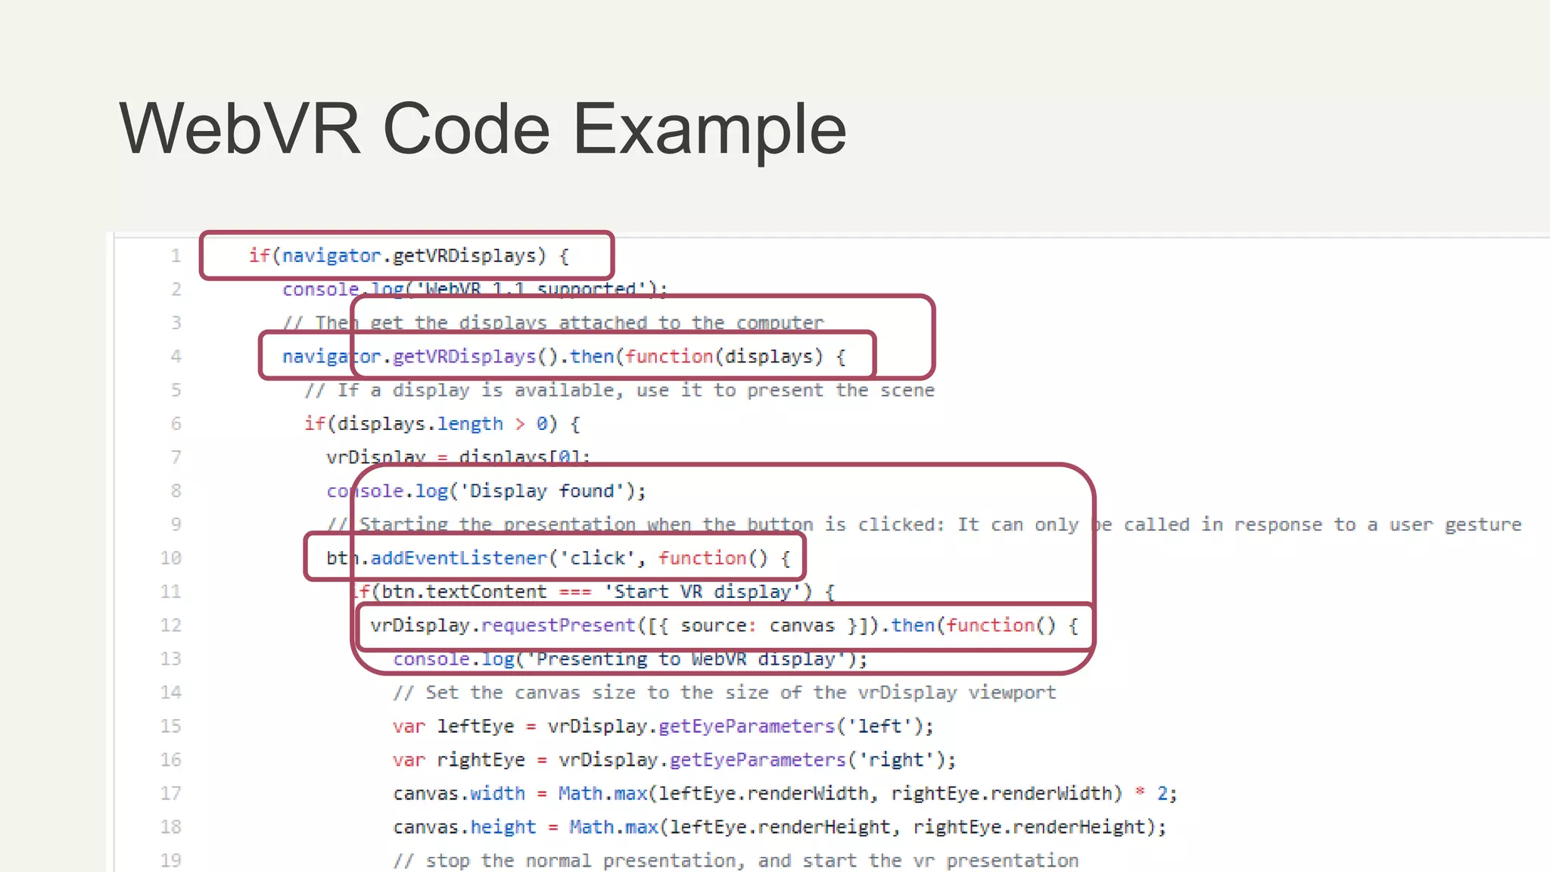Click the 'vrDisplay = displays[0];' line

pyautogui.click(x=458, y=457)
